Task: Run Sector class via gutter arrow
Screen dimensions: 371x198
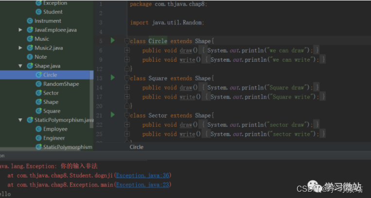Action: (113, 115)
